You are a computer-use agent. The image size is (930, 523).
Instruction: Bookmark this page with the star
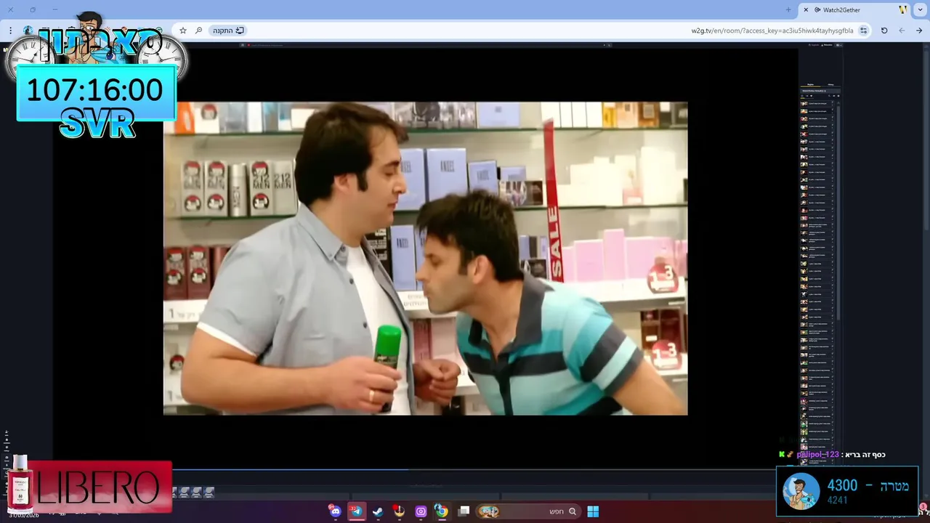pos(183,31)
